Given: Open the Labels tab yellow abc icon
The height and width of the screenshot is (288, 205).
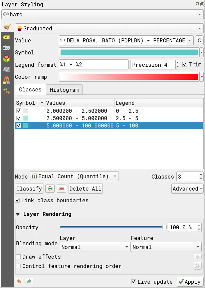Looking at the screenshot, I should (x=6, y=37).
